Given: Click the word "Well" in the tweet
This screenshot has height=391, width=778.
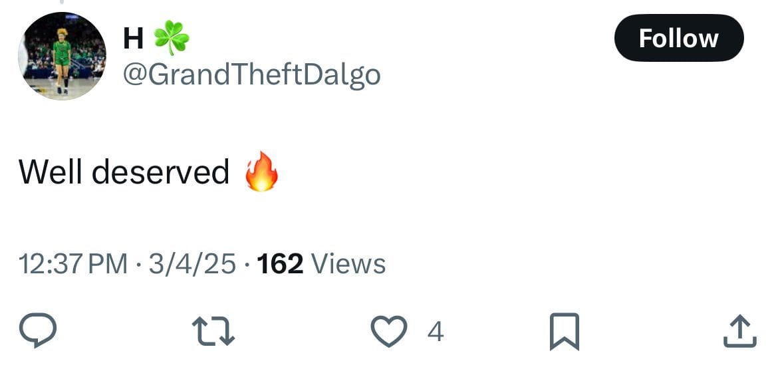Looking at the screenshot, I should click(49, 172).
